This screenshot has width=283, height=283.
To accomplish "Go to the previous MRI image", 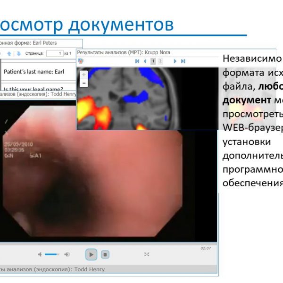I will click(x=144, y=61).
